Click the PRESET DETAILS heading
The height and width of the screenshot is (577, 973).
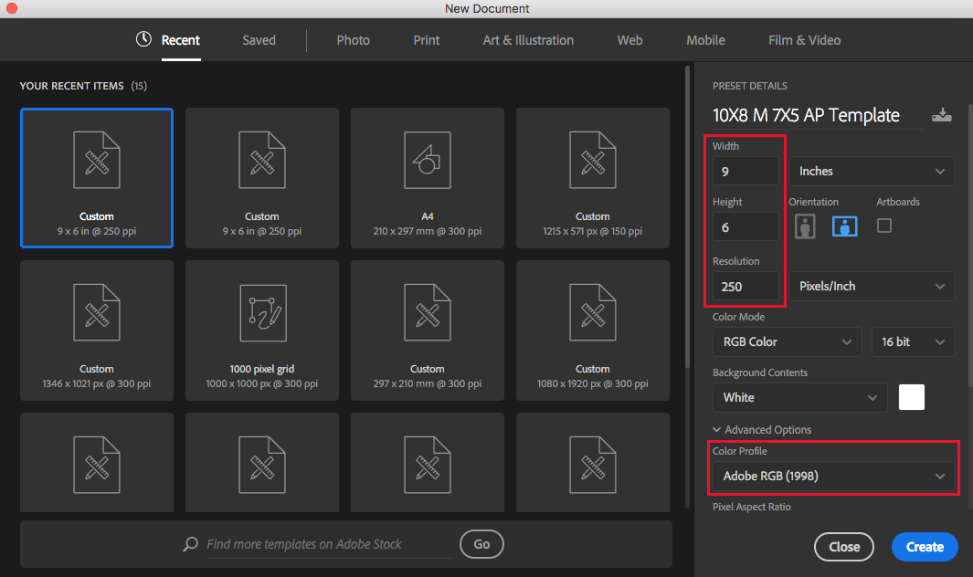[749, 86]
